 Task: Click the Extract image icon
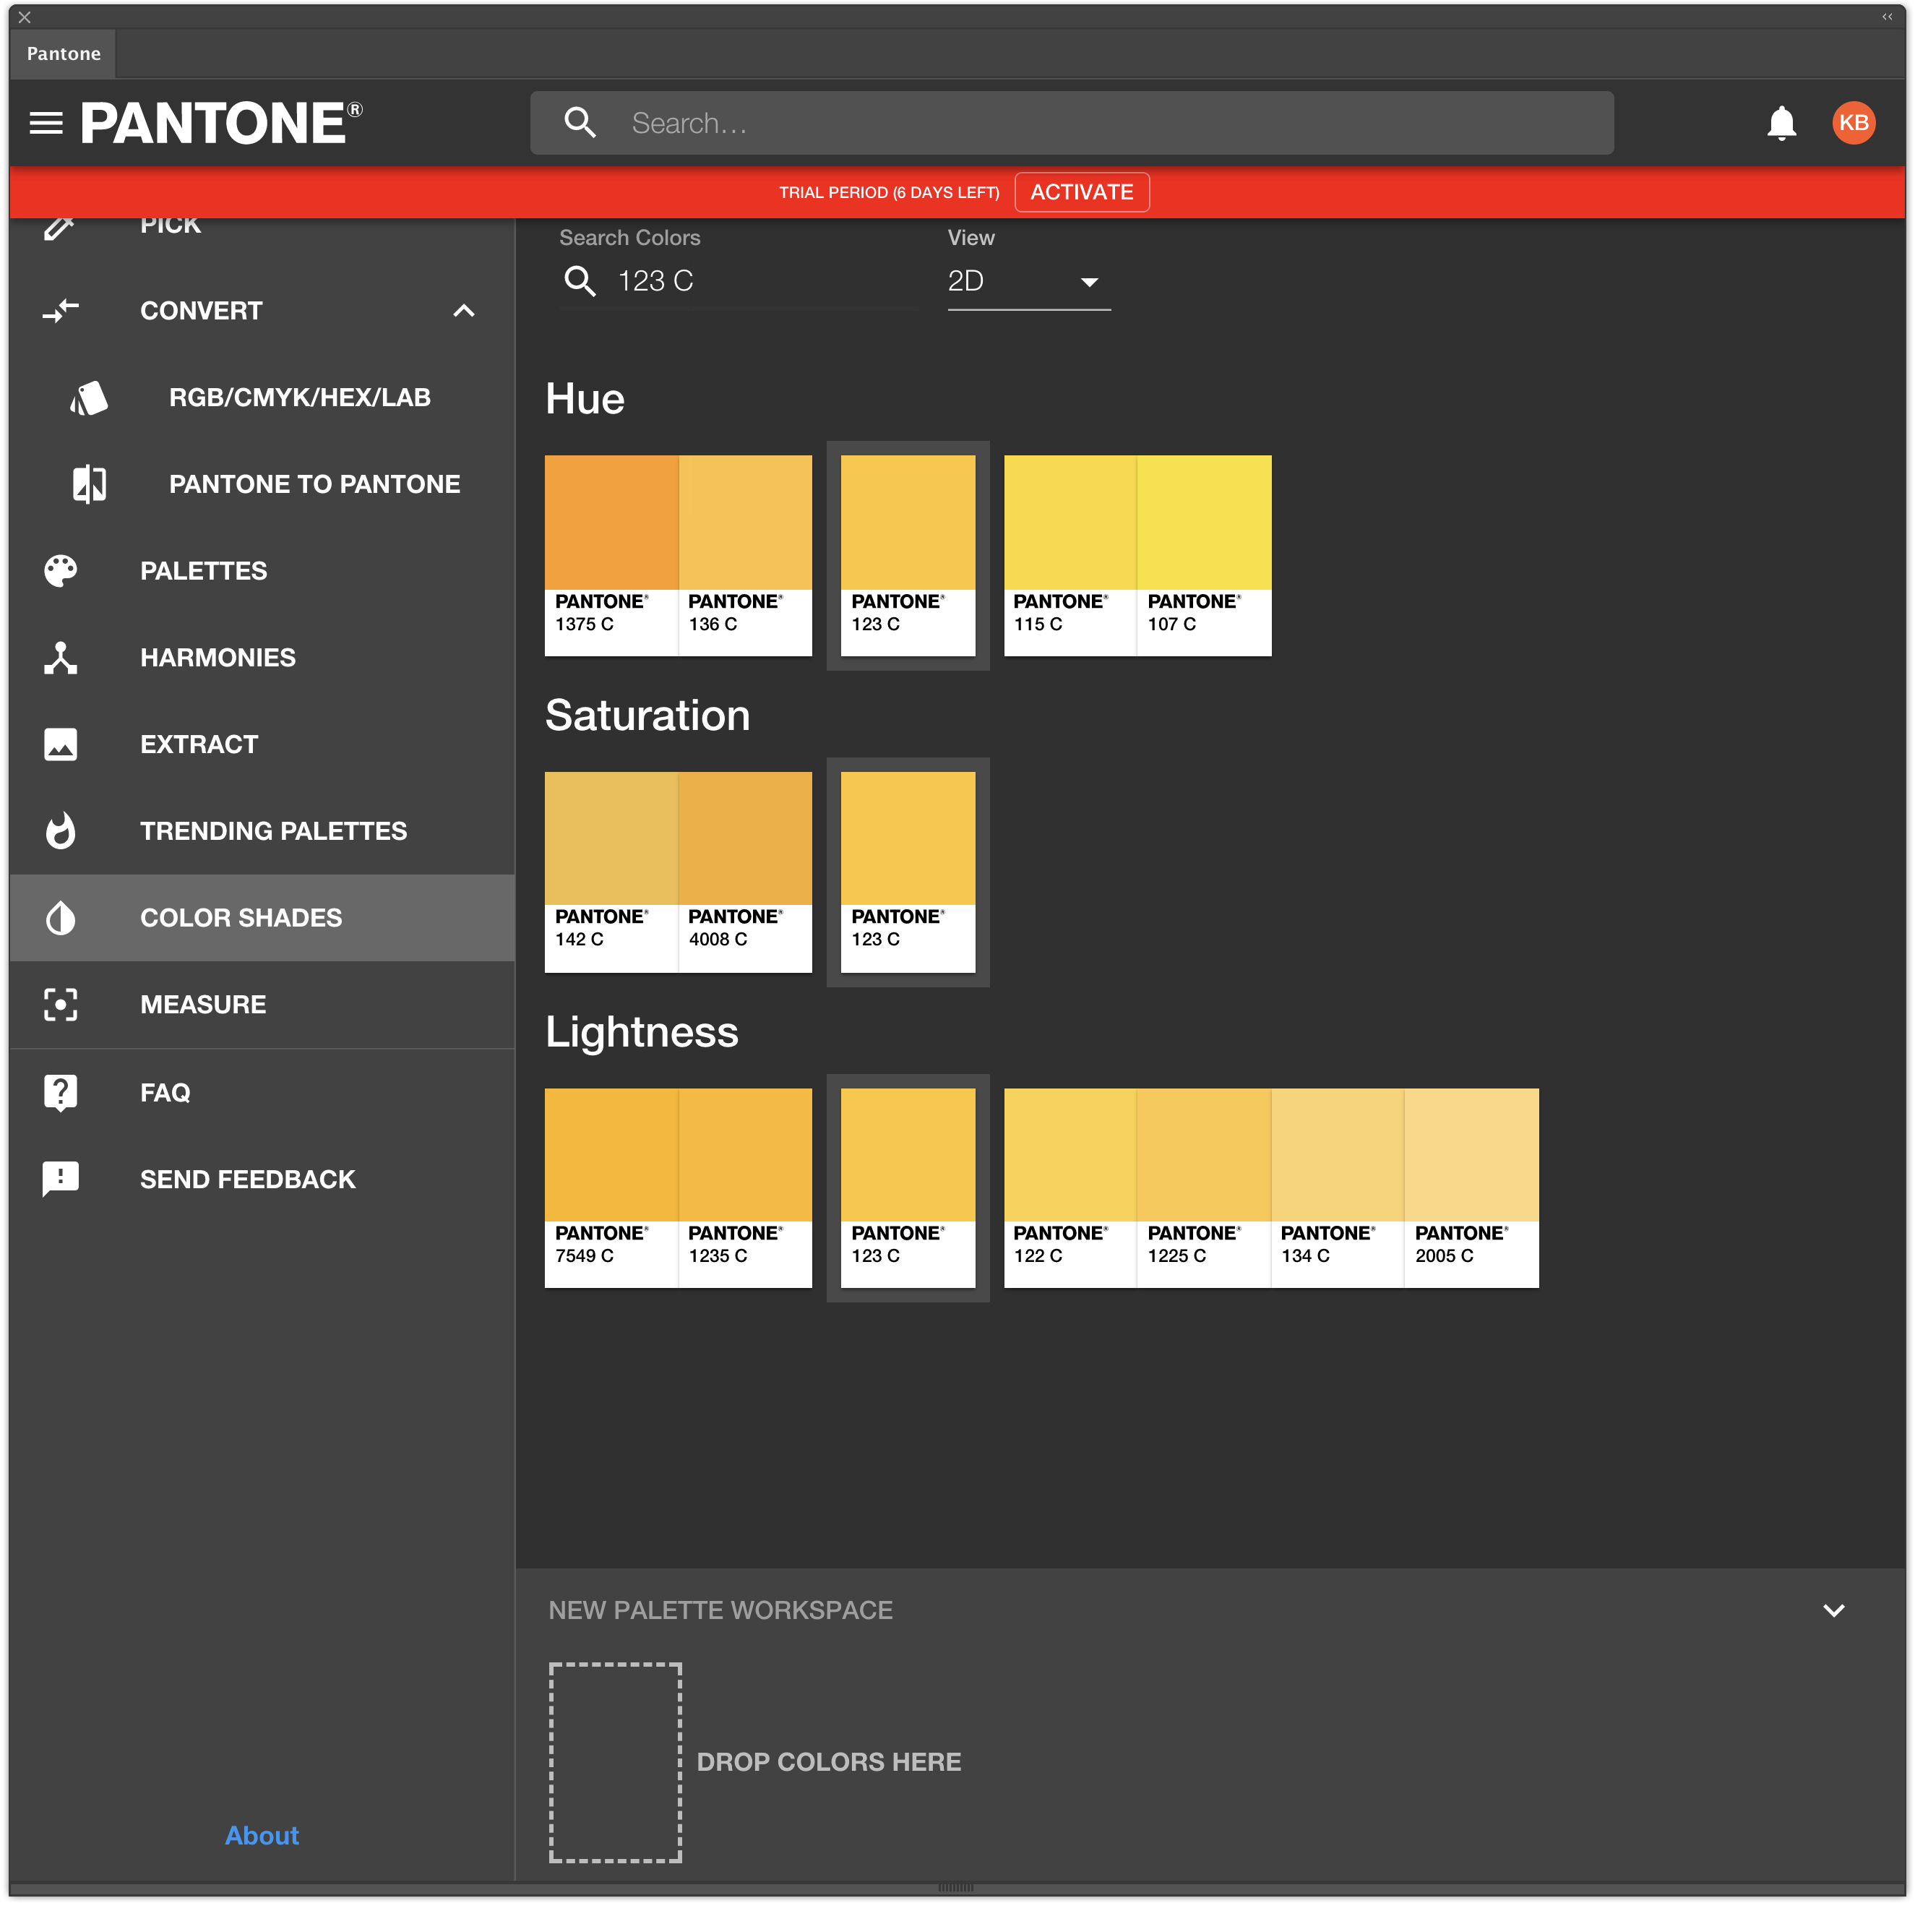click(x=61, y=744)
